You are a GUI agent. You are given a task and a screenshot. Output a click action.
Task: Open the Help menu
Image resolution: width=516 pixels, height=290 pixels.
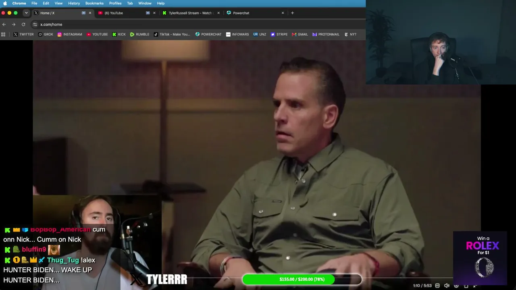coord(160,3)
